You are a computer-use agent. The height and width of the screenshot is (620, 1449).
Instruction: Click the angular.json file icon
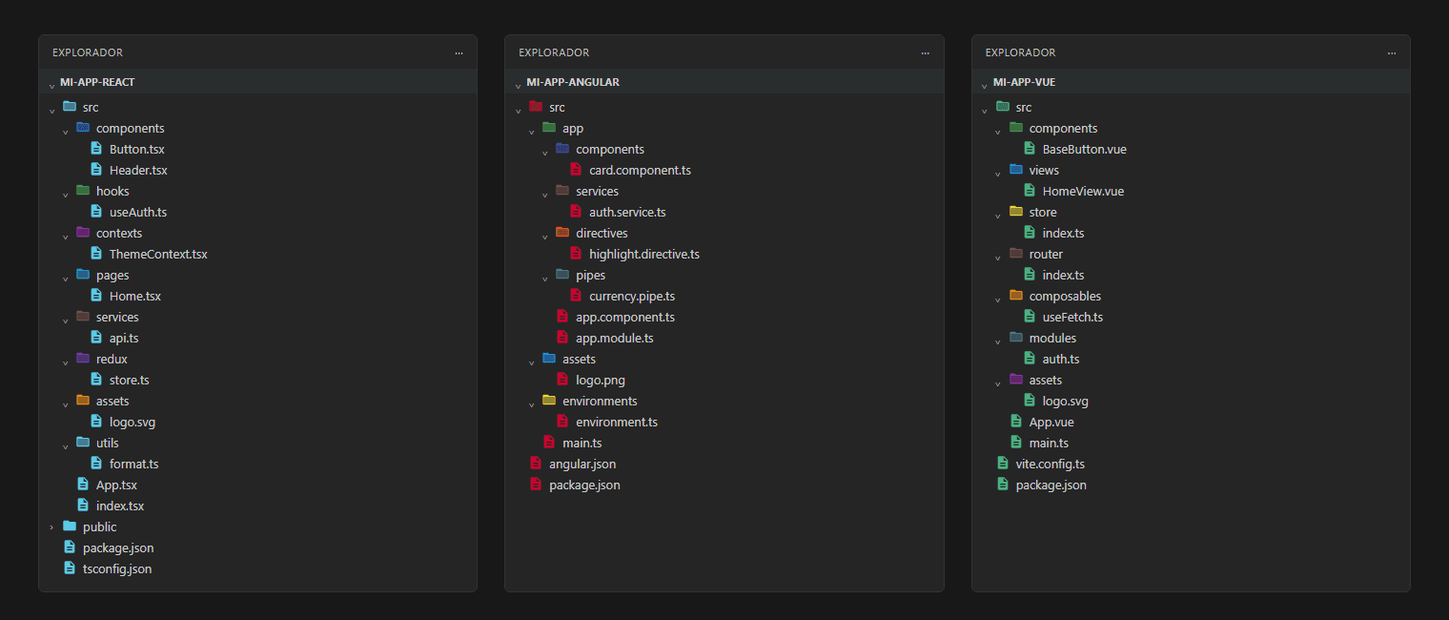(536, 464)
